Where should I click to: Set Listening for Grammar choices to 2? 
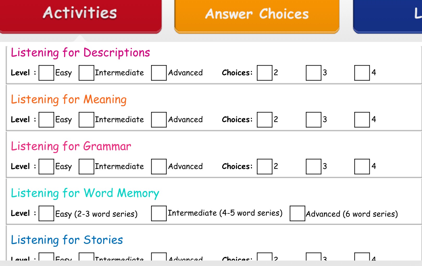coord(265,167)
